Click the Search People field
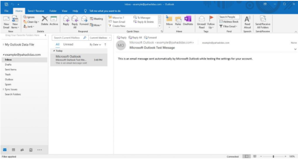 tap(229, 17)
